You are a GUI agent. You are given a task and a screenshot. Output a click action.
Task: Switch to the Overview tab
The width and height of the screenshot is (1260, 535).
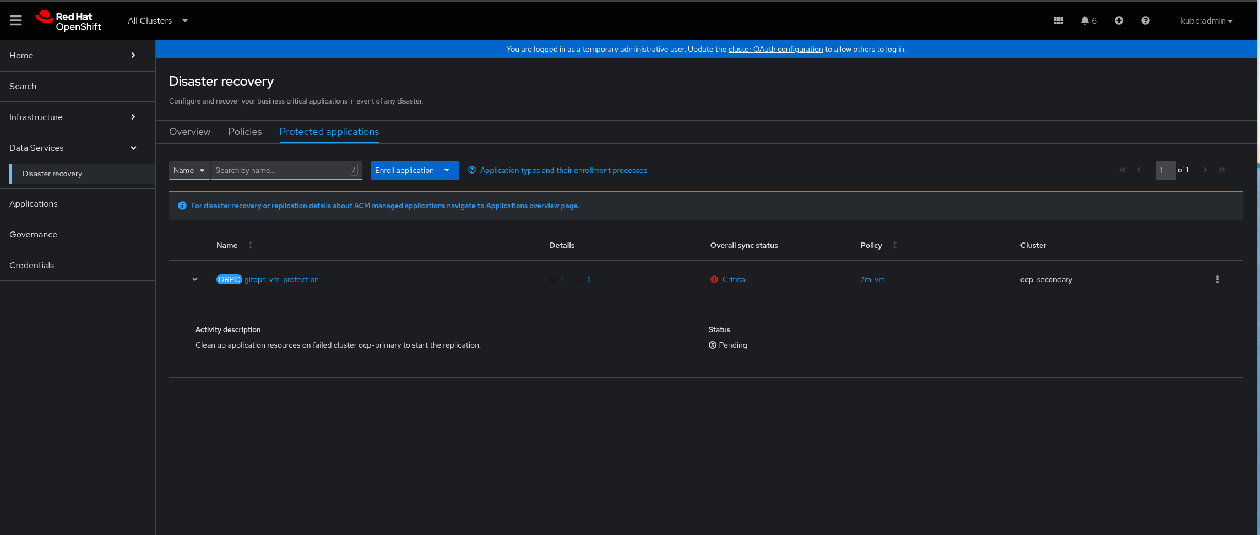pyautogui.click(x=189, y=132)
